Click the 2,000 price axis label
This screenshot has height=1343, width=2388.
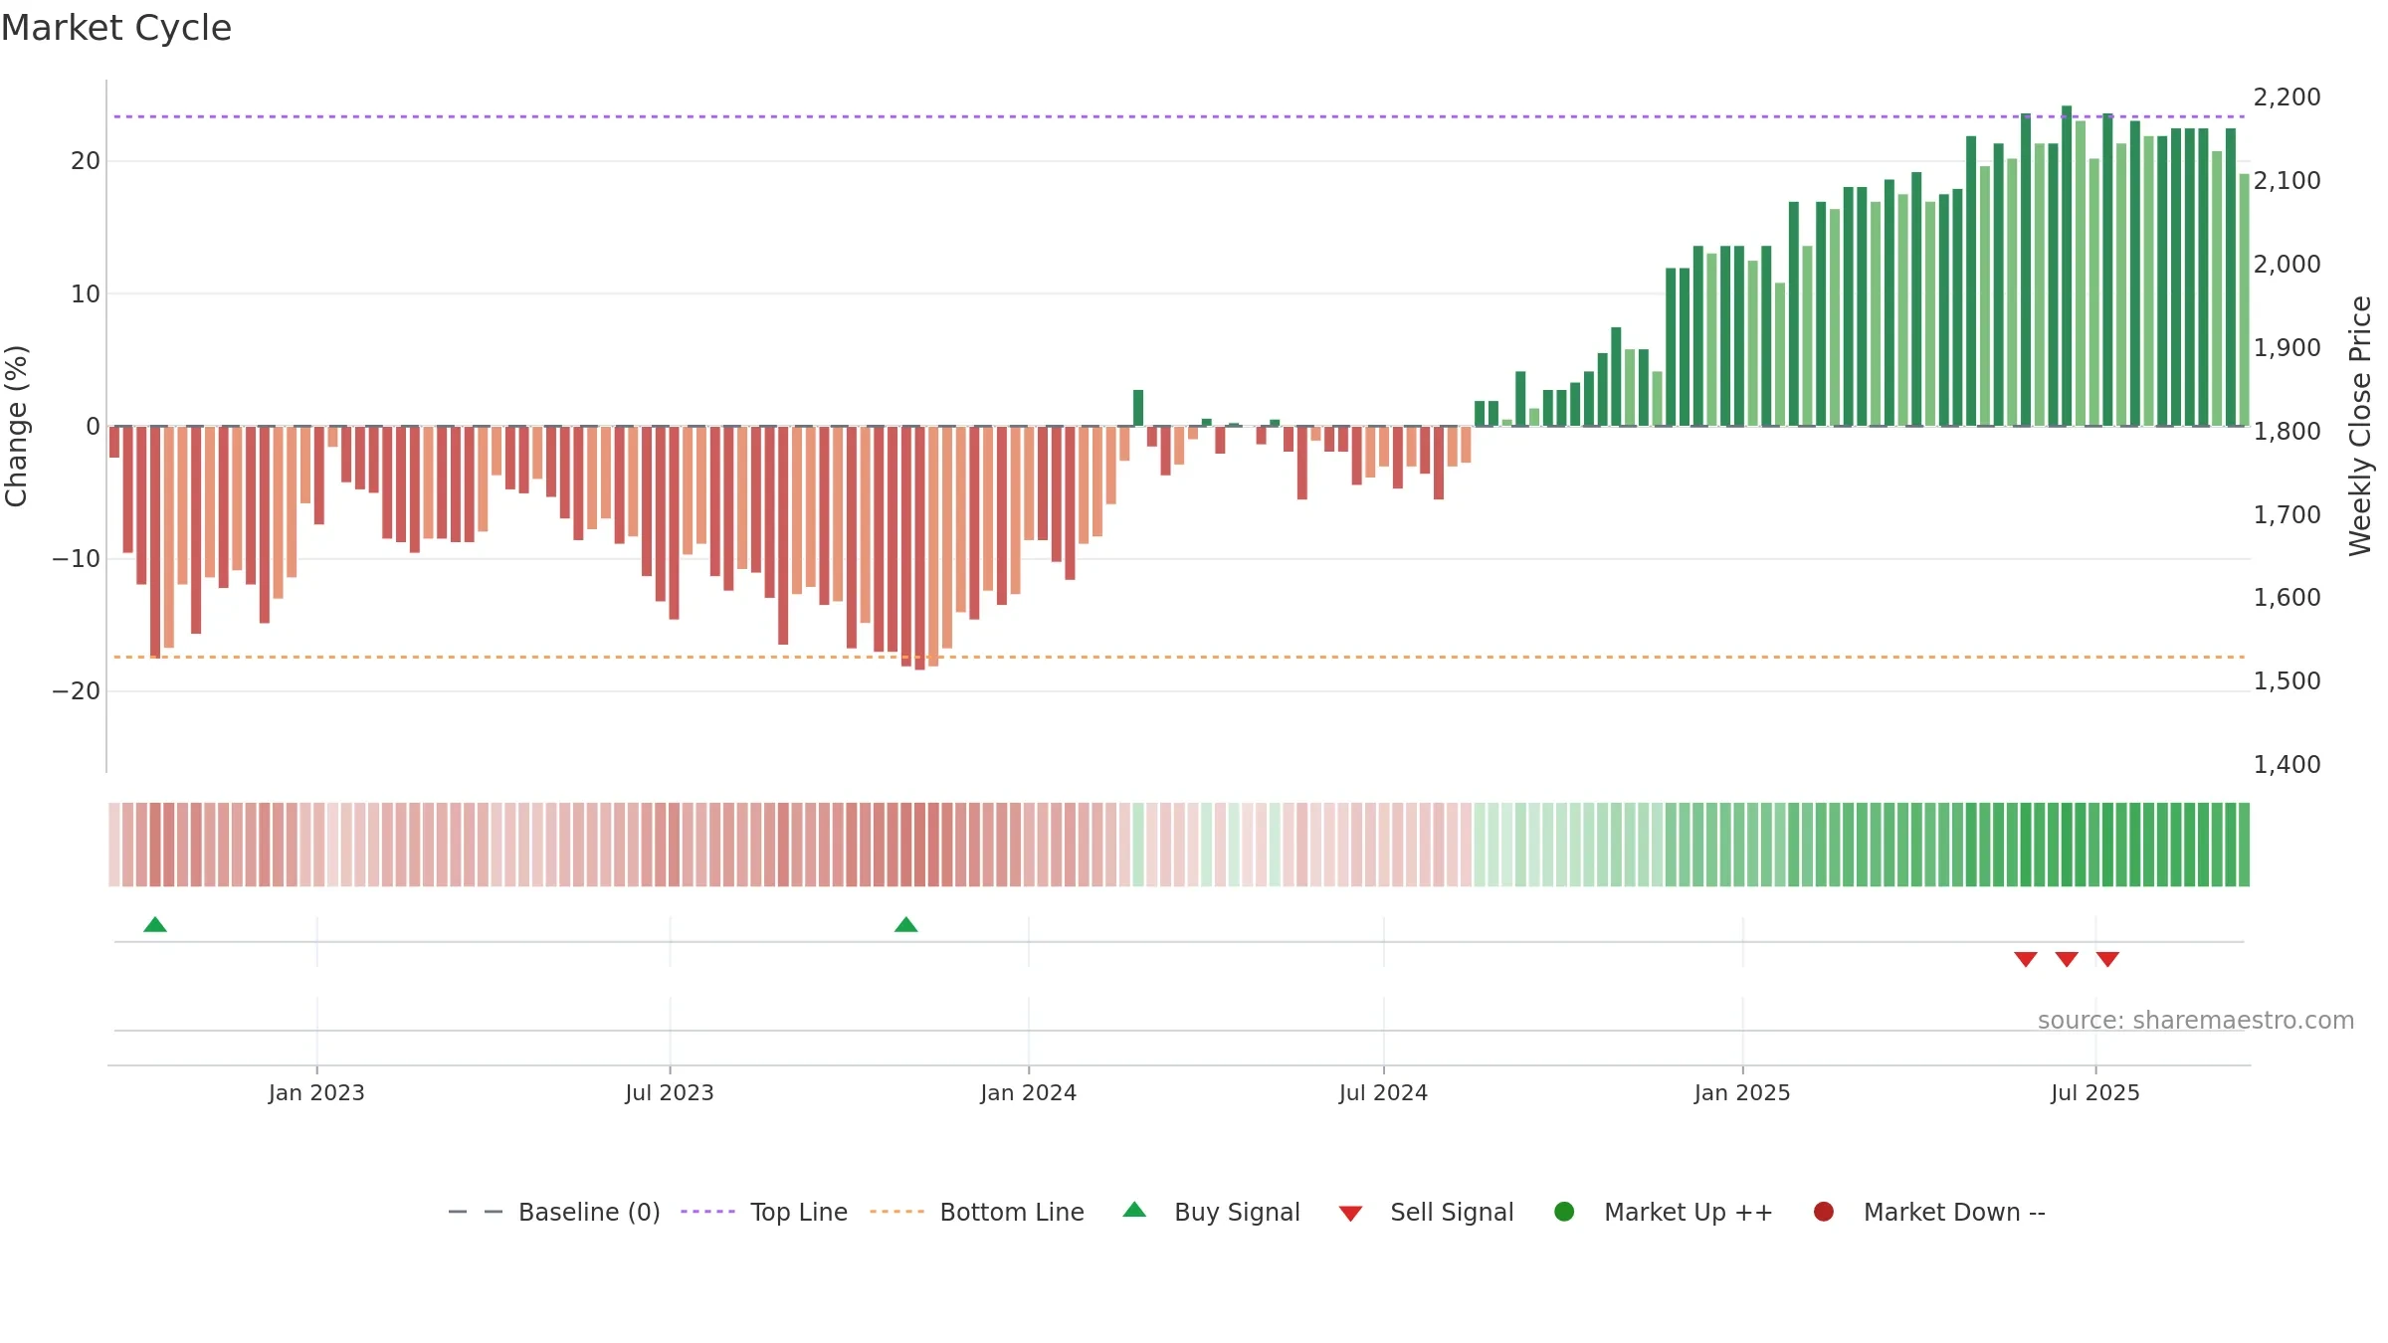pos(2287,264)
